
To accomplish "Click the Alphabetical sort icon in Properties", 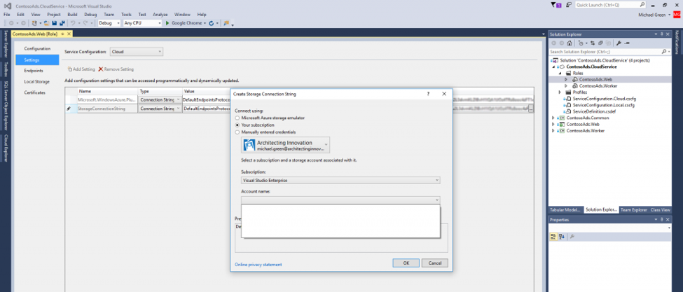I will pyautogui.click(x=562, y=236).
